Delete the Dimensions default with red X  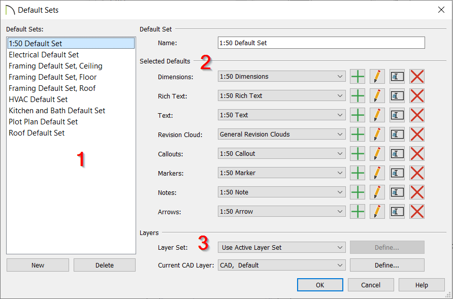[417, 77]
